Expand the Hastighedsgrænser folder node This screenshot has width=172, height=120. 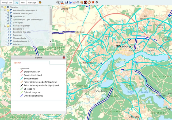[x=5, y=26]
